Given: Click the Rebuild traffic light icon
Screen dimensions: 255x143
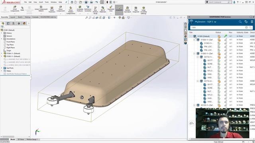Looking at the screenshot, I should click(x=107, y=2).
